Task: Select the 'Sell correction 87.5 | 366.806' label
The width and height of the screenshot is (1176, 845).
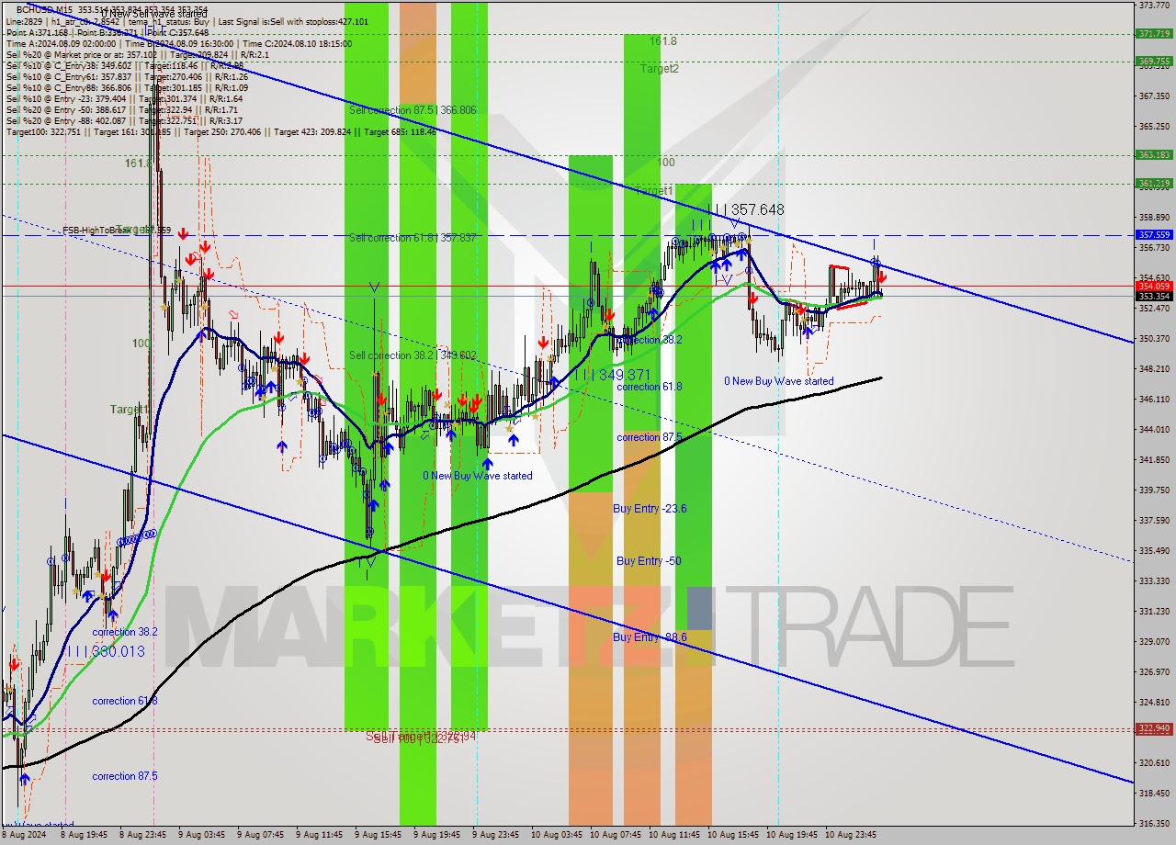Action: pyautogui.click(x=413, y=110)
